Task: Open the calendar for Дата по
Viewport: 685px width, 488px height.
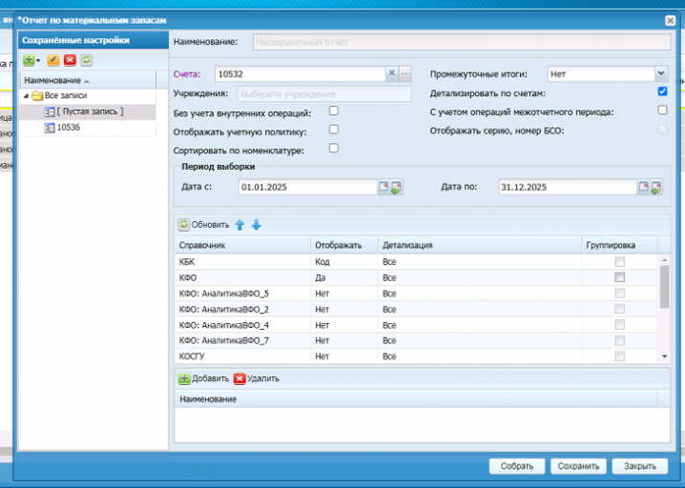Action: click(643, 187)
